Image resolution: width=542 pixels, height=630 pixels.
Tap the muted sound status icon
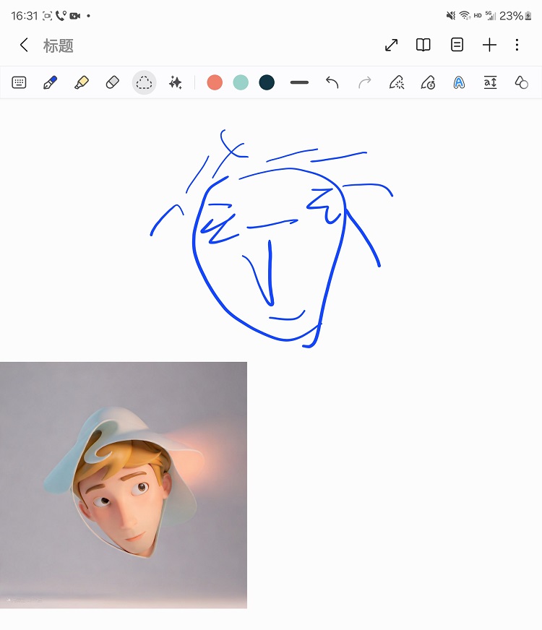coord(451,15)
